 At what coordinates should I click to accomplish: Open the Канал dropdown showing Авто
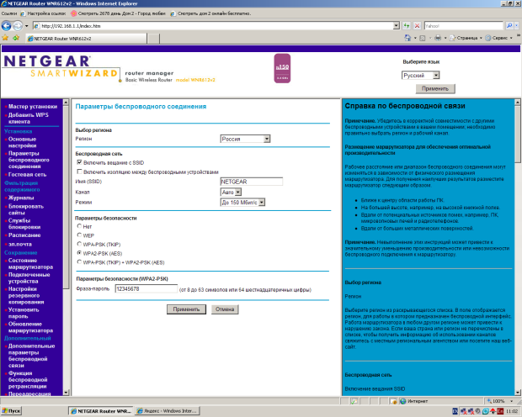pyautogui.click(x=231, y=193)
